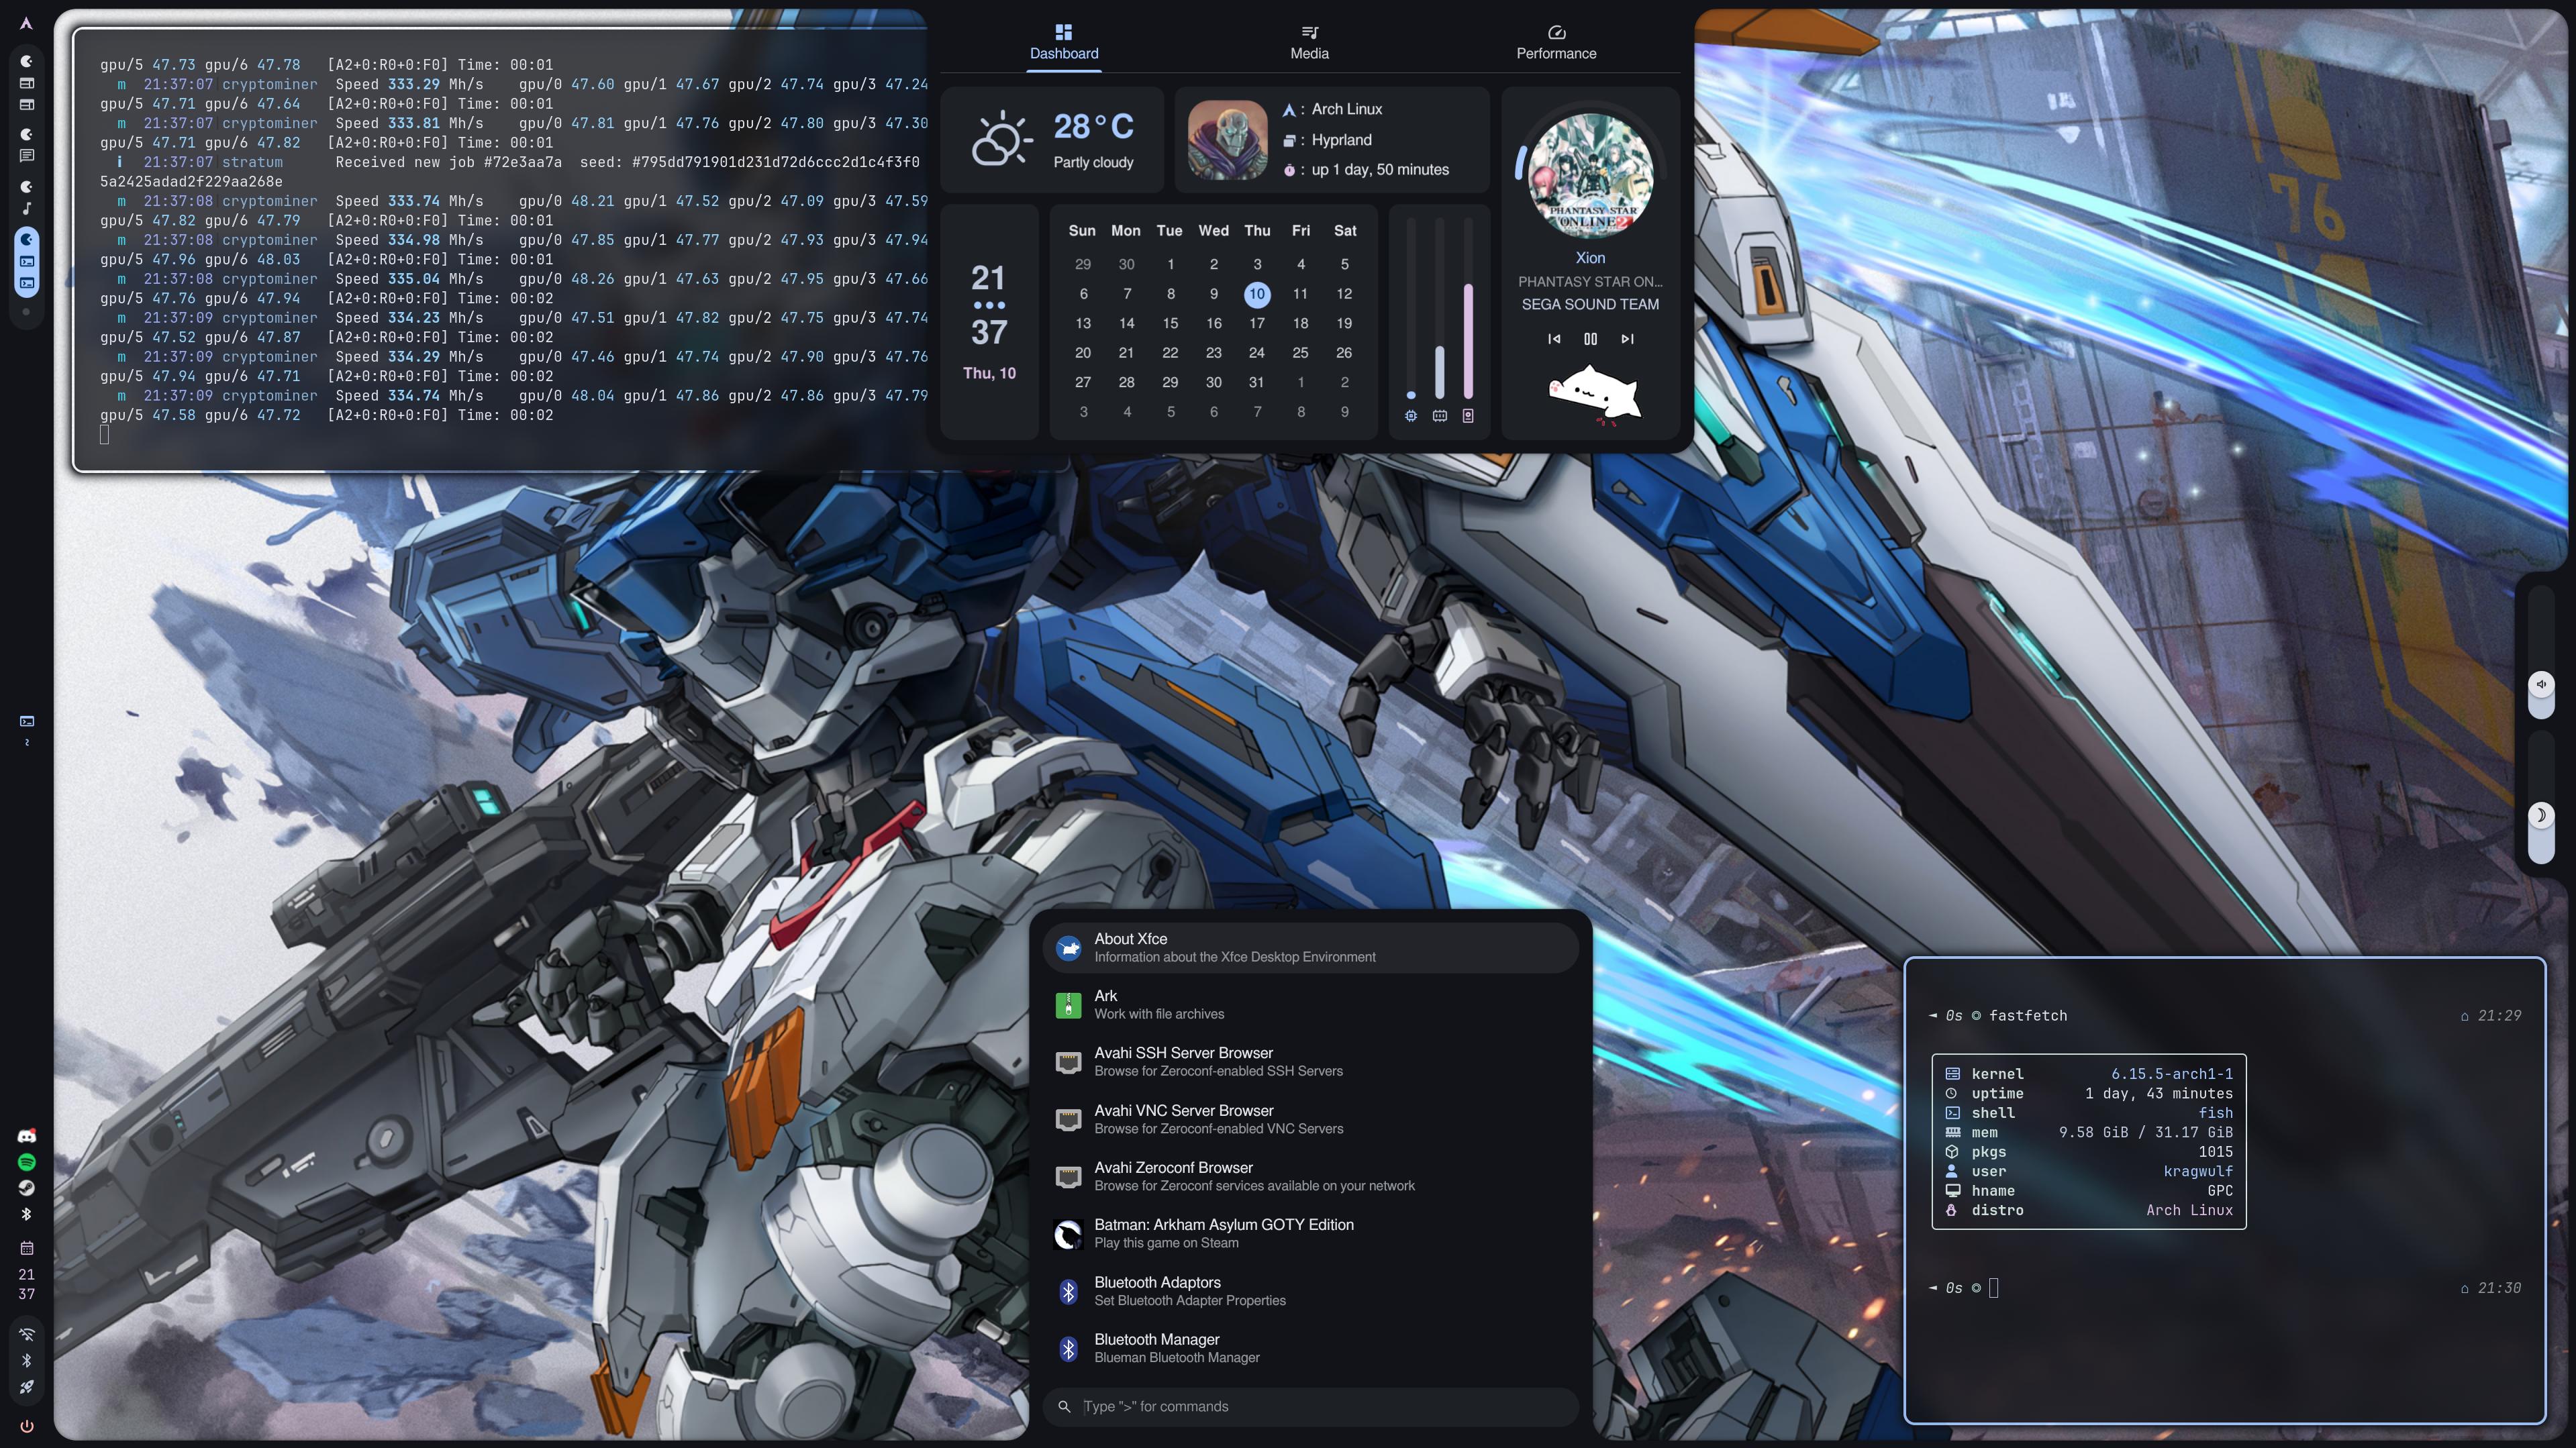
Task: Click the rocket icon in sidebar status pill
Action: pos(27,1386)
